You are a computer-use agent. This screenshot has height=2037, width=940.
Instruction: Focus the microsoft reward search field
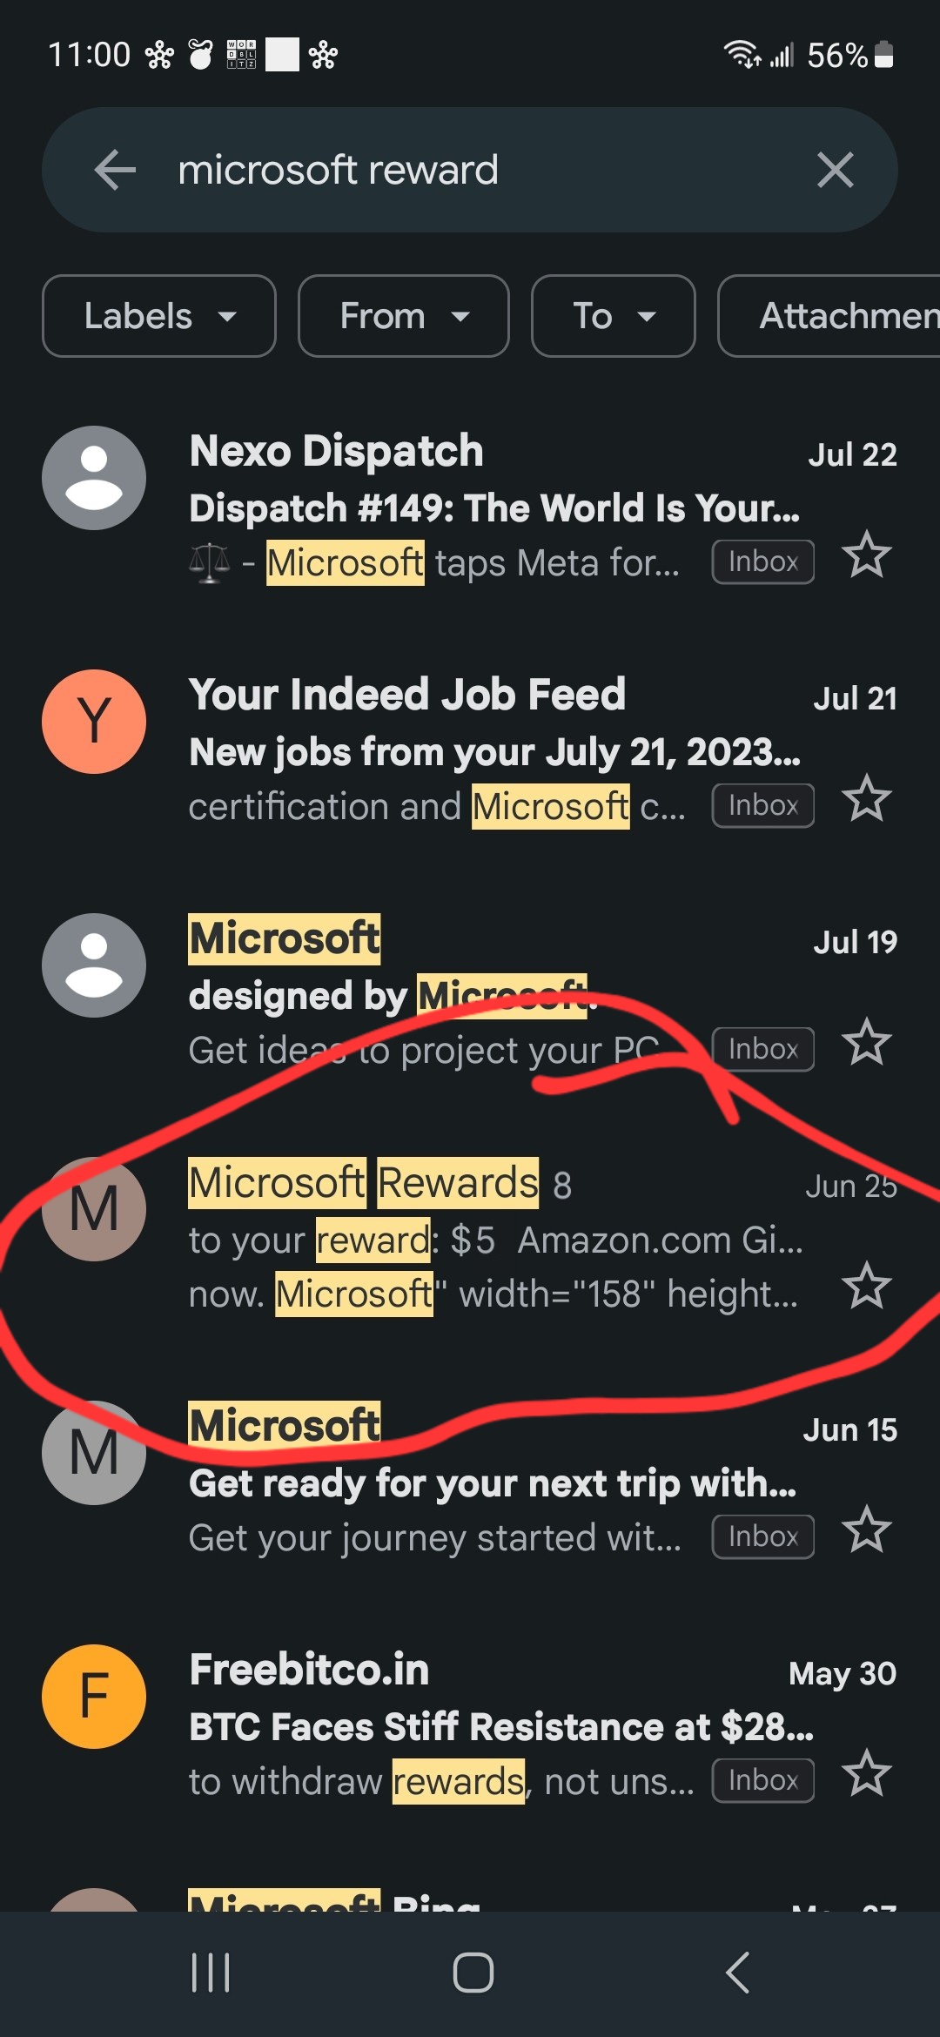[x=470, y=170]
